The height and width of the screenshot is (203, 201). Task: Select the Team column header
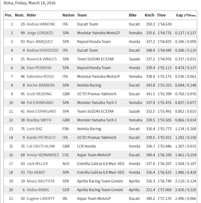(82, 15)
